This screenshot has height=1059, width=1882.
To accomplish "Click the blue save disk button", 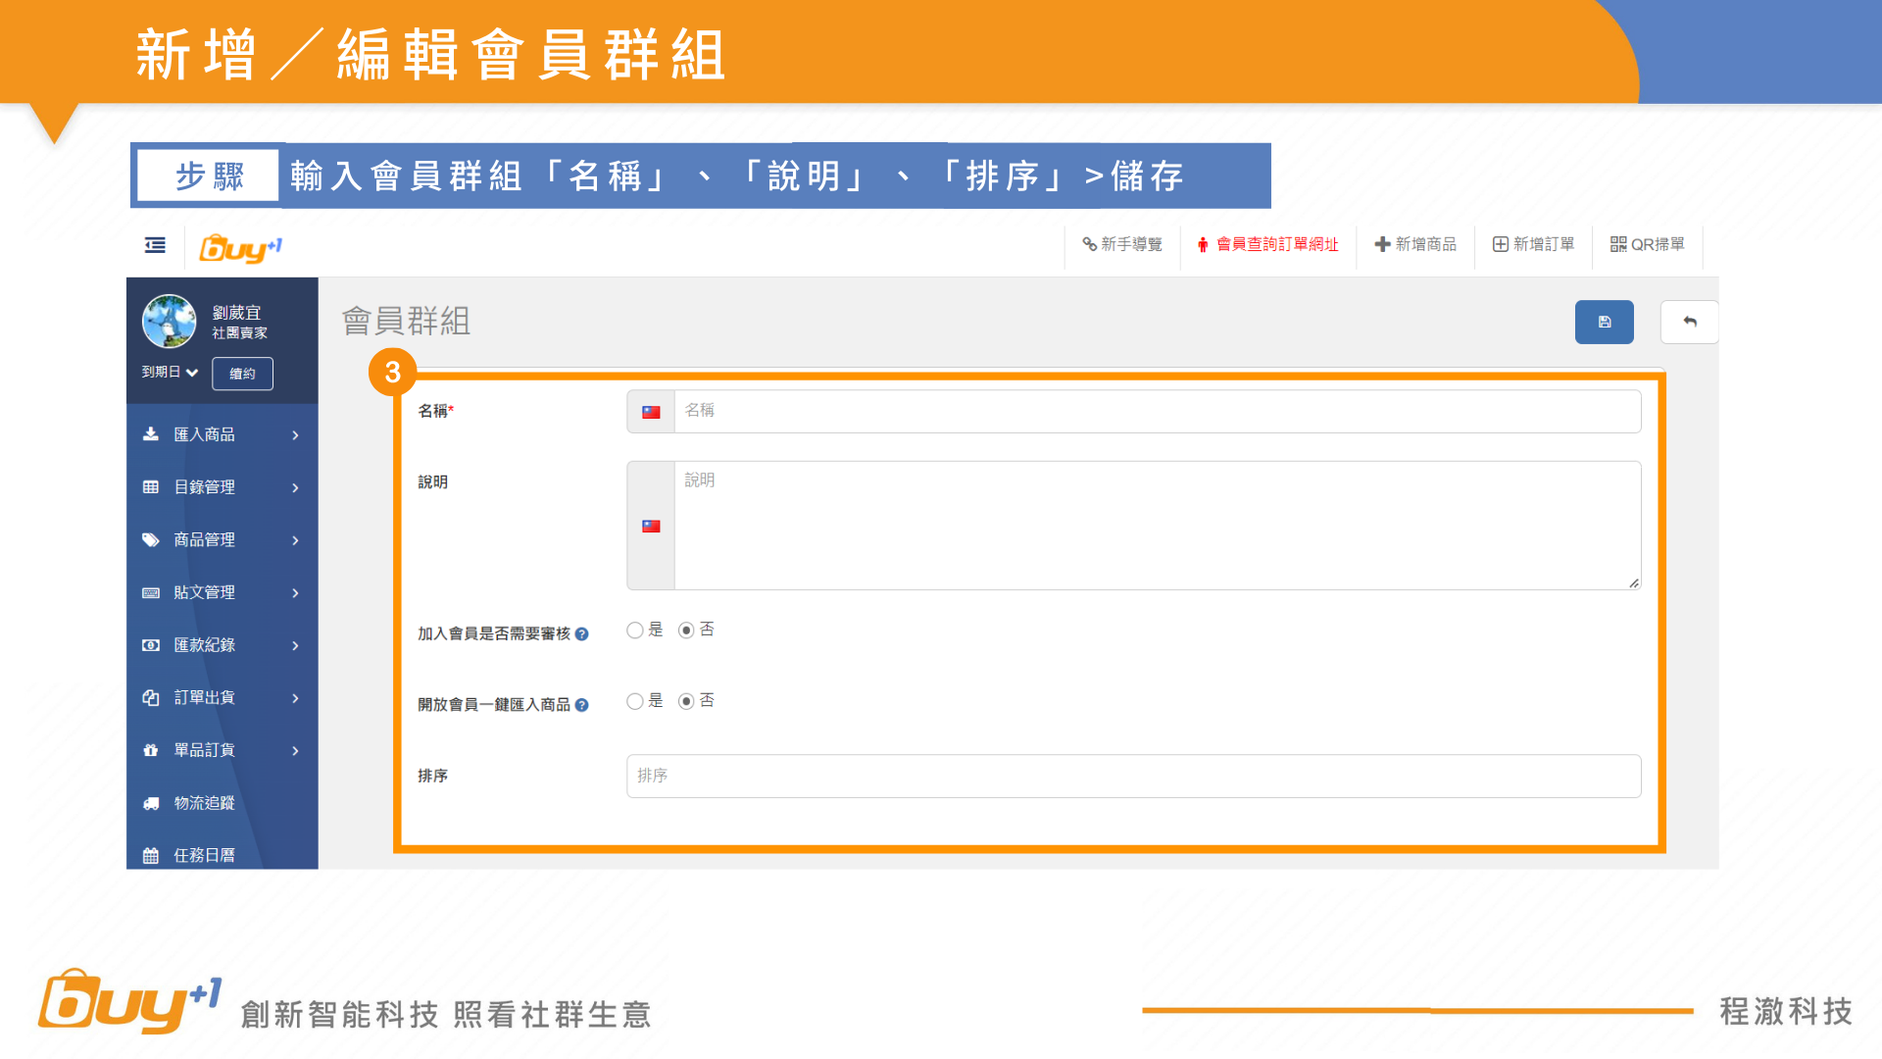I will [1604, 322].
